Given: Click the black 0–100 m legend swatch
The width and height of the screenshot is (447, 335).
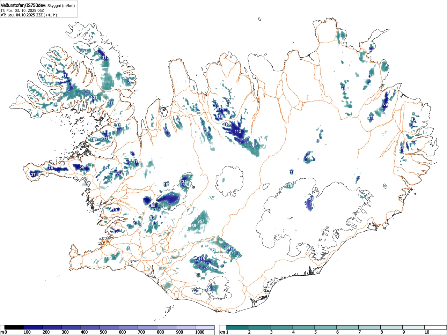Looking at the screenshot, I should coord(14,327).
